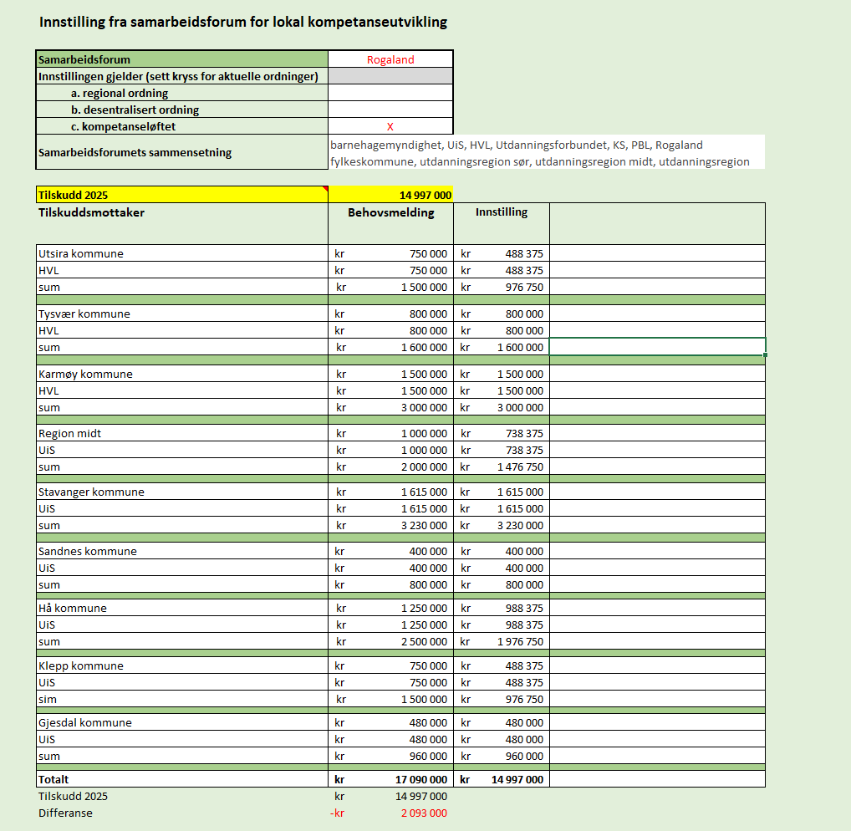Click the Innstilling column header
The height and width of the screenshot is (831, 851).
[x=502, y=212]
